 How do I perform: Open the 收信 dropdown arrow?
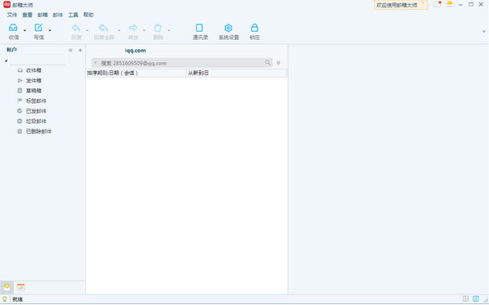click(25, 30)
